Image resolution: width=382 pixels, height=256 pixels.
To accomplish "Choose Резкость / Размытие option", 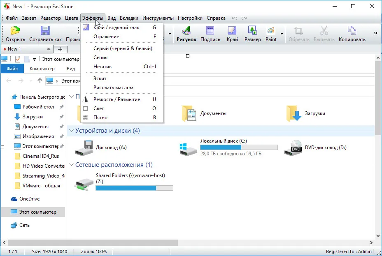I will pyautogui.click(x=122, y=99).
